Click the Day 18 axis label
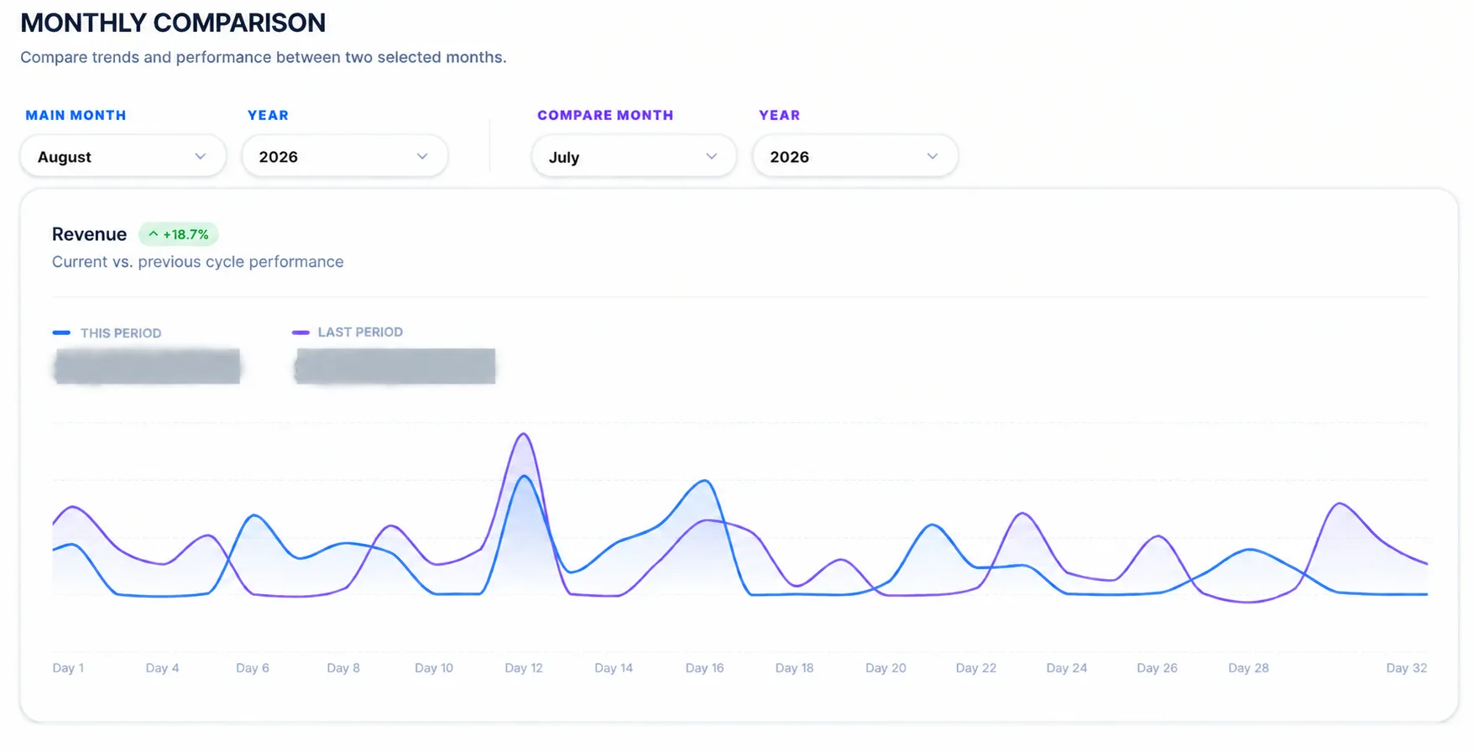 pyautogui.click(x=794, y=668)
